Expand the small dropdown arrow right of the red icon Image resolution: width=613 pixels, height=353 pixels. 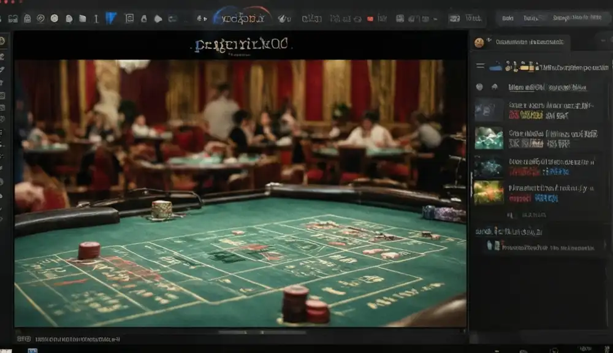[435, 19]
